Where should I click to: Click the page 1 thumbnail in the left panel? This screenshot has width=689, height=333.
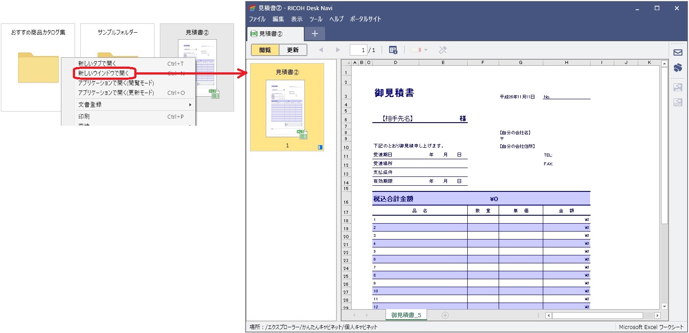287,107
